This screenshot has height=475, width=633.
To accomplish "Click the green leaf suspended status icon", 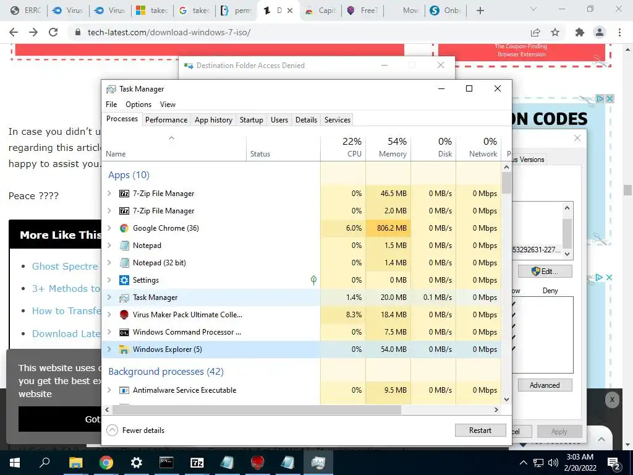I will click(313, 280).
